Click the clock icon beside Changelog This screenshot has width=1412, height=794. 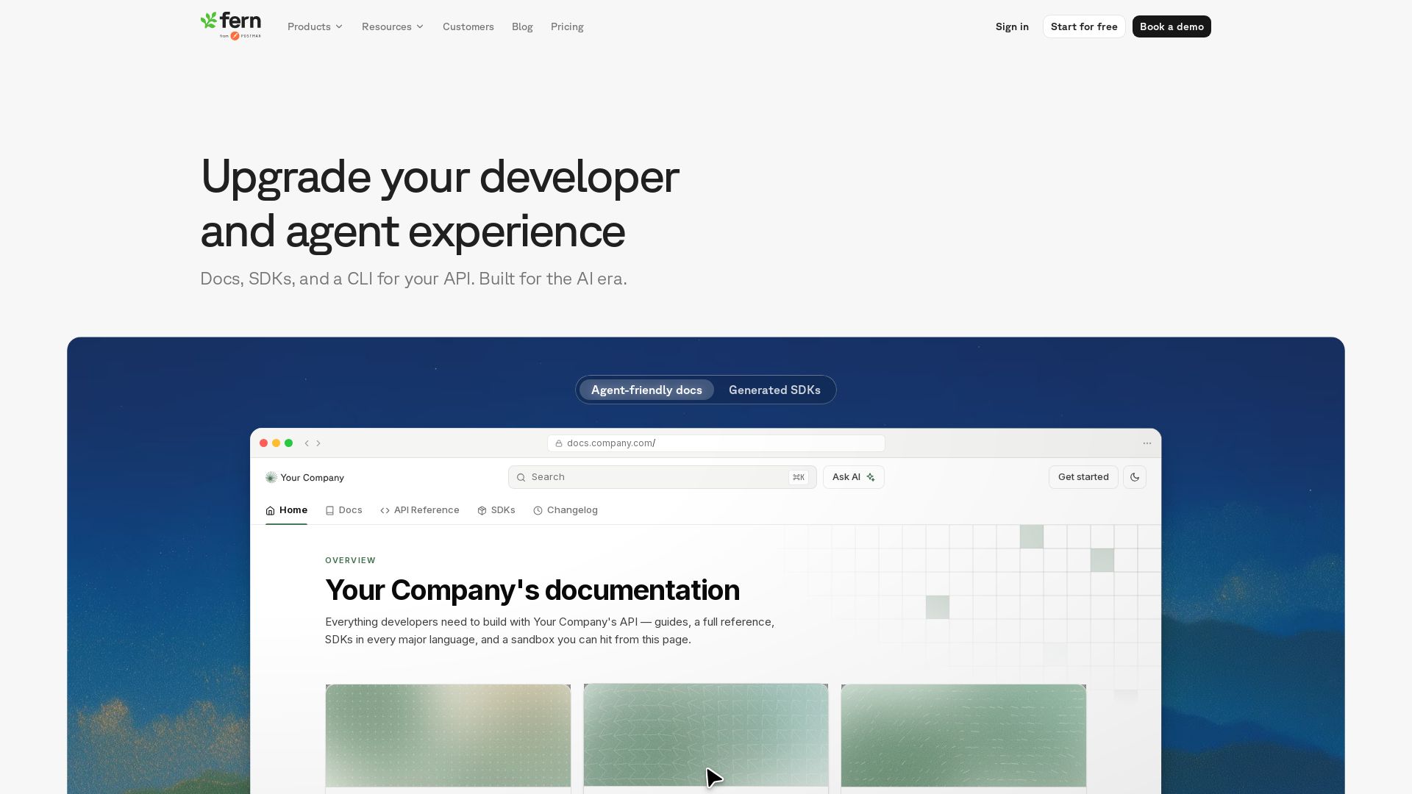pyautogui.click(x=538, y=511)
